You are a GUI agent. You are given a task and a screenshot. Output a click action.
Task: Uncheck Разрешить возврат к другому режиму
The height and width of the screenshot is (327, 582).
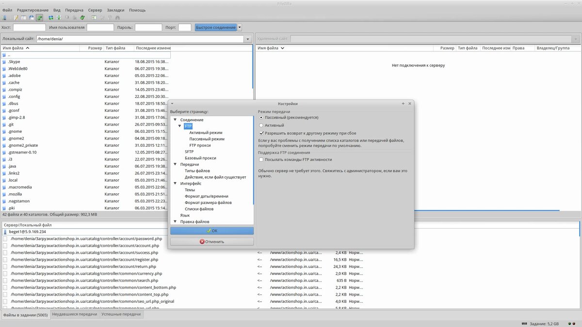[x=261, y=133]
